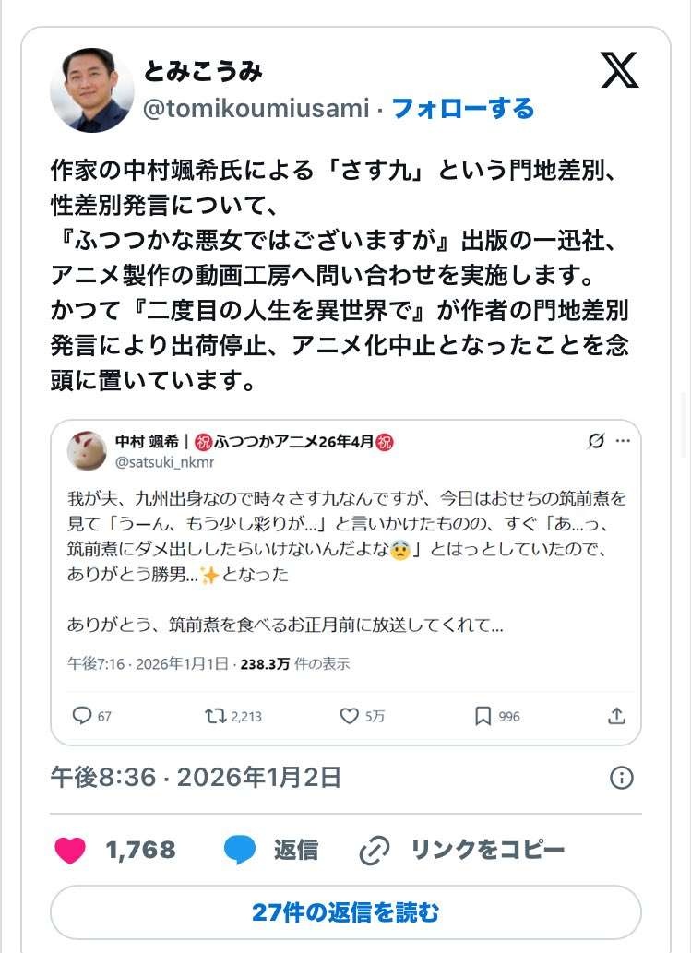Retweet the quoted tweet
The image size is (691, 953).
click(214, 716)
